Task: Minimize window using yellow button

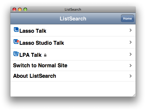Action: click(20, 9)
